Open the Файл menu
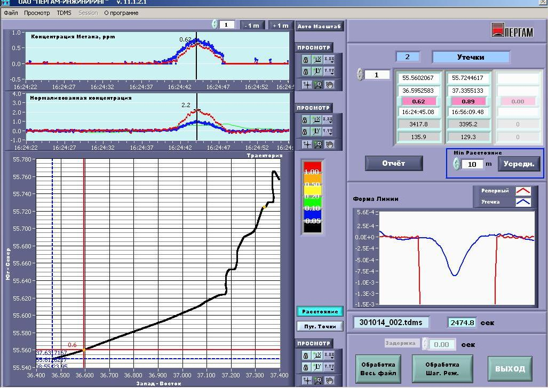 (x=11, y=13)
